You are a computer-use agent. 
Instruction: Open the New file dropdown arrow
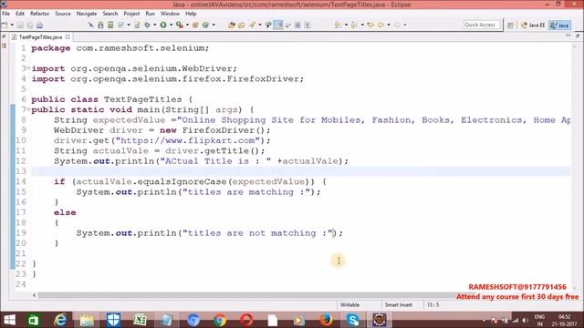[x=12, y=25]
